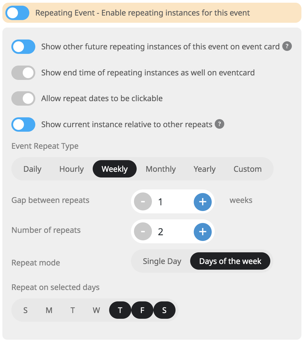Enable clickable repeat dates
This screenshot has height=343, width=305.
tap(23, 98)
